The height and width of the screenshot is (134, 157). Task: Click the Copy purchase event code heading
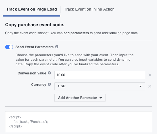[x=35, y=25]
